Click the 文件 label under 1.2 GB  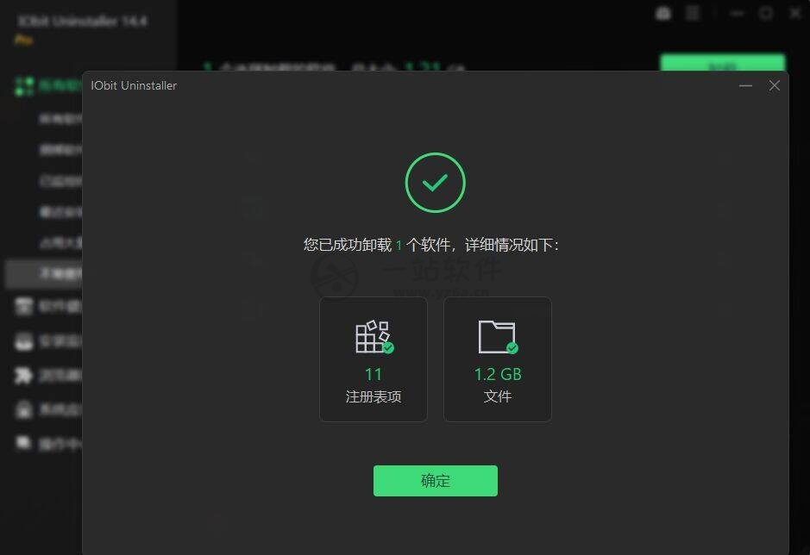click(498, 396)
